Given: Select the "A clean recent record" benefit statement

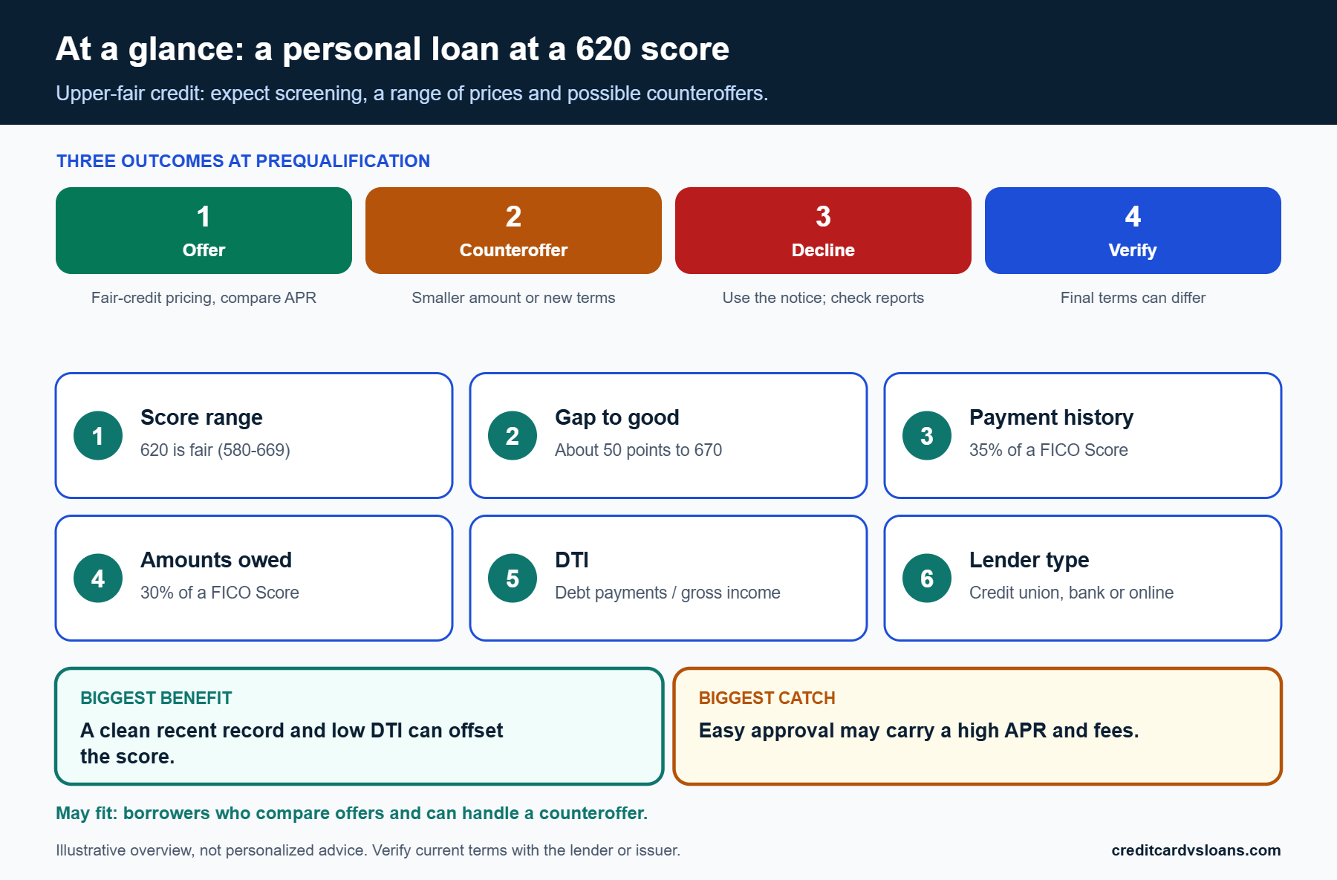Looking at the screenshot, I should coord(291,743).
